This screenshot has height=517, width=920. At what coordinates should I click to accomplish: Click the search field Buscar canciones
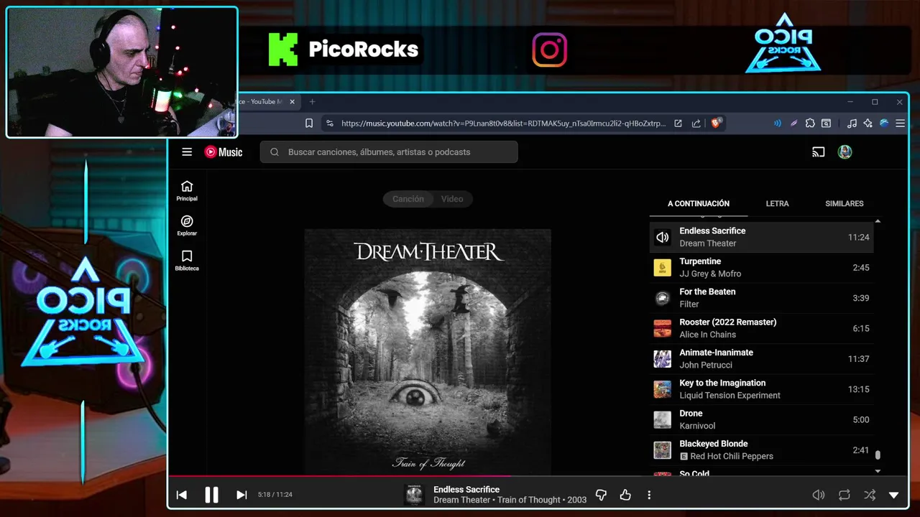coord(389,152)
